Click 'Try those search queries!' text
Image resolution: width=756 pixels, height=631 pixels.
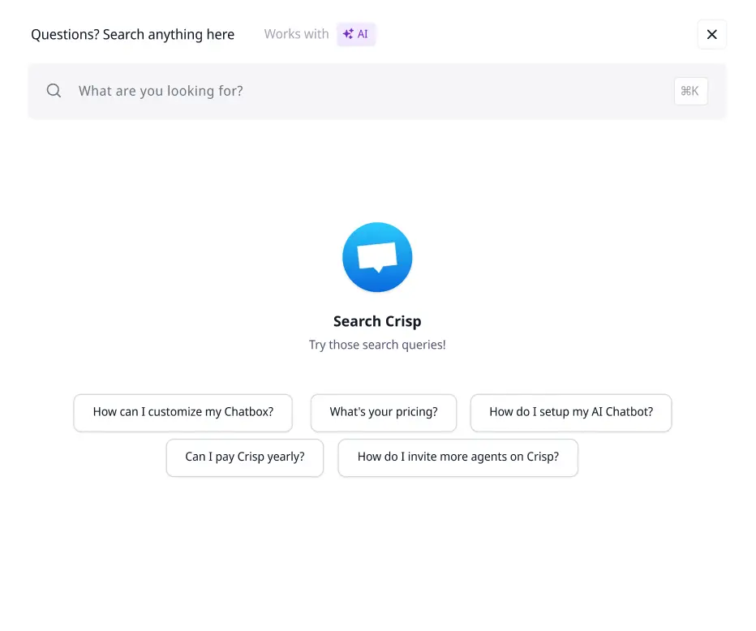click(x=377, y=344)
